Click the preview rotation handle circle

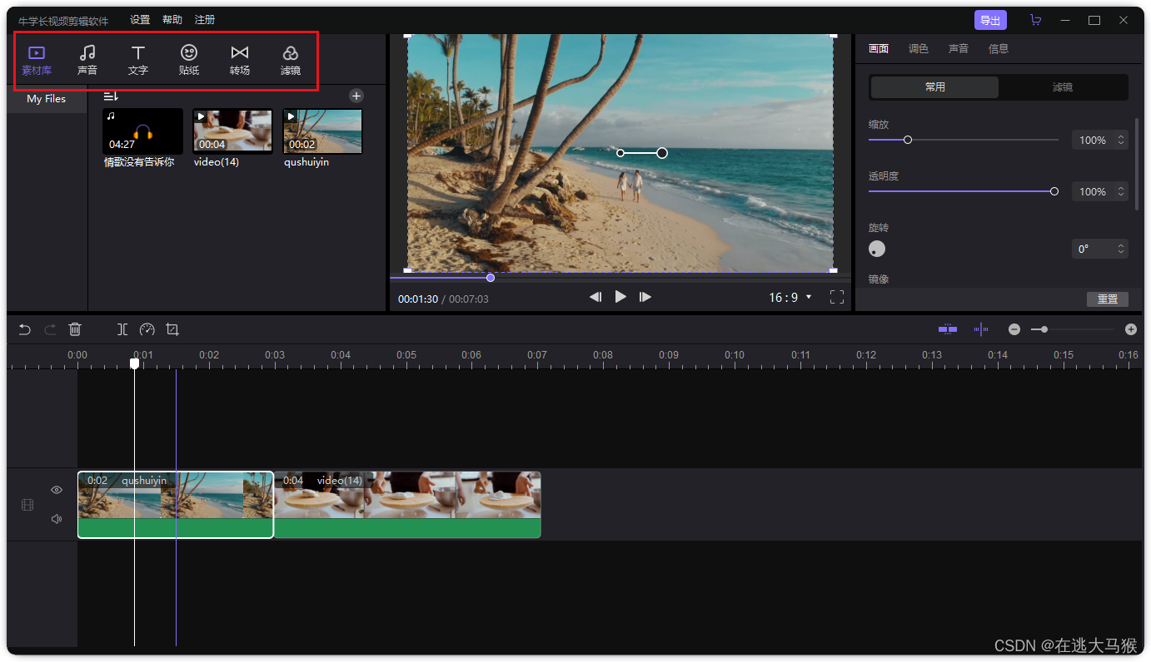point(662,153)
